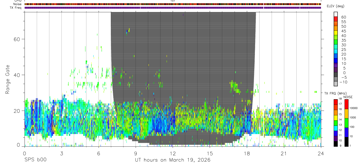Screen dimensions: 361x166
Task: Click ELEV colorbar value 45
Action: [343, 31]
